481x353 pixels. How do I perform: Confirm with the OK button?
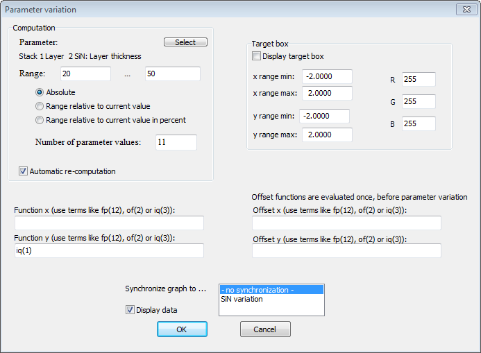tap(183, 329)
